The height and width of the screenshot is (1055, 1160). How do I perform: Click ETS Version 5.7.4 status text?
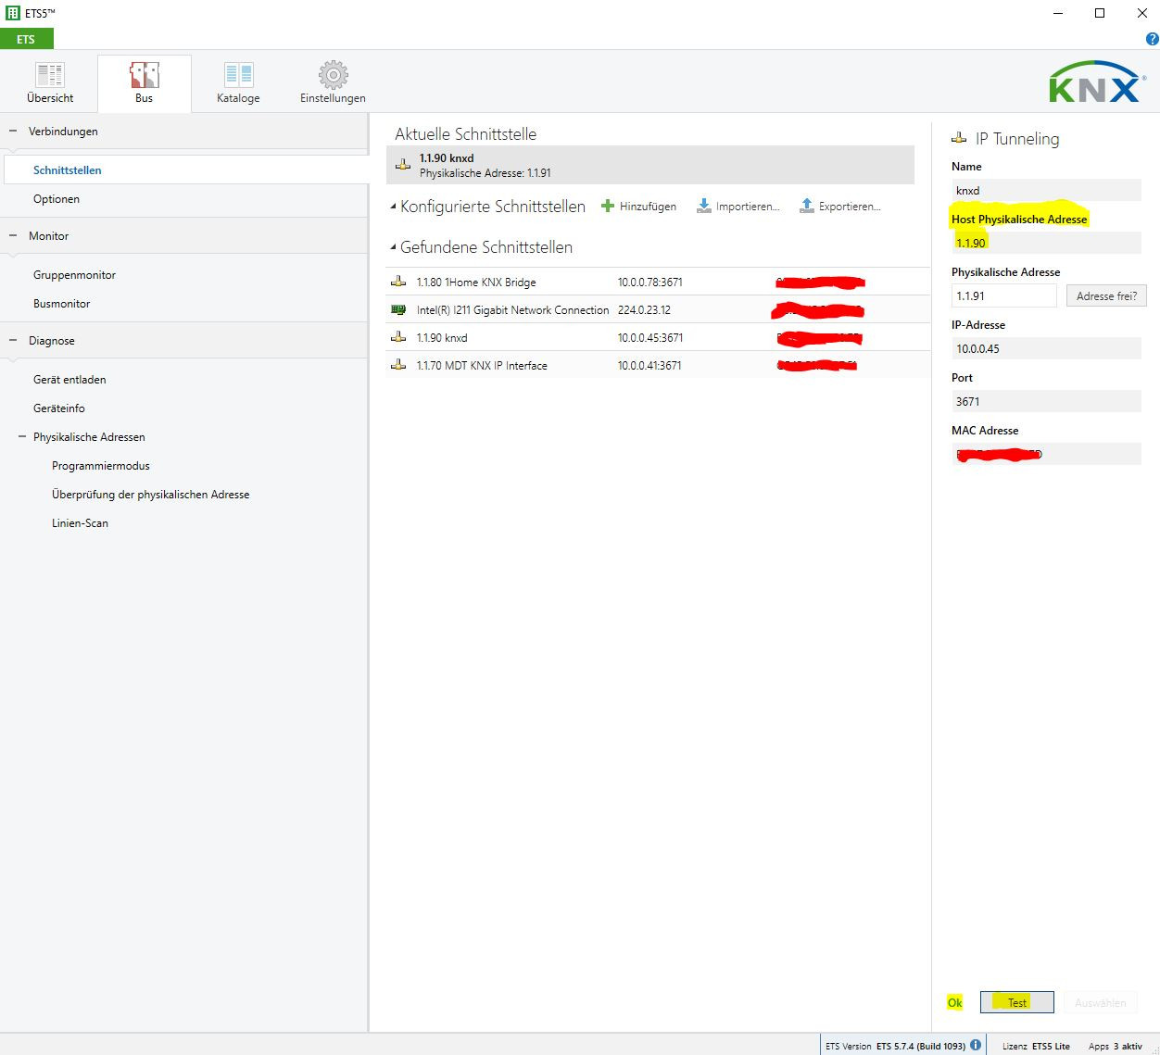(895, 1046)
